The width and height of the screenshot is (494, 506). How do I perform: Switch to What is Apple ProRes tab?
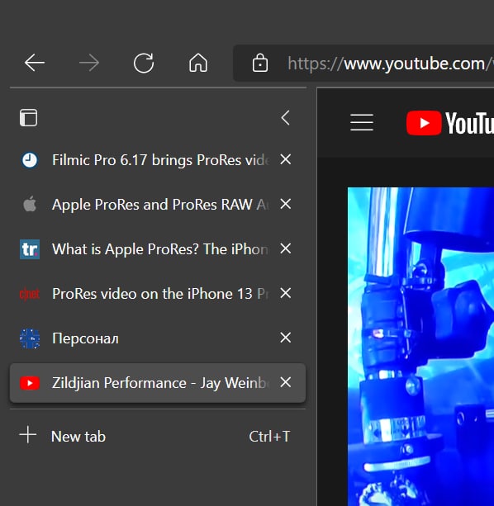click(158, 248)
